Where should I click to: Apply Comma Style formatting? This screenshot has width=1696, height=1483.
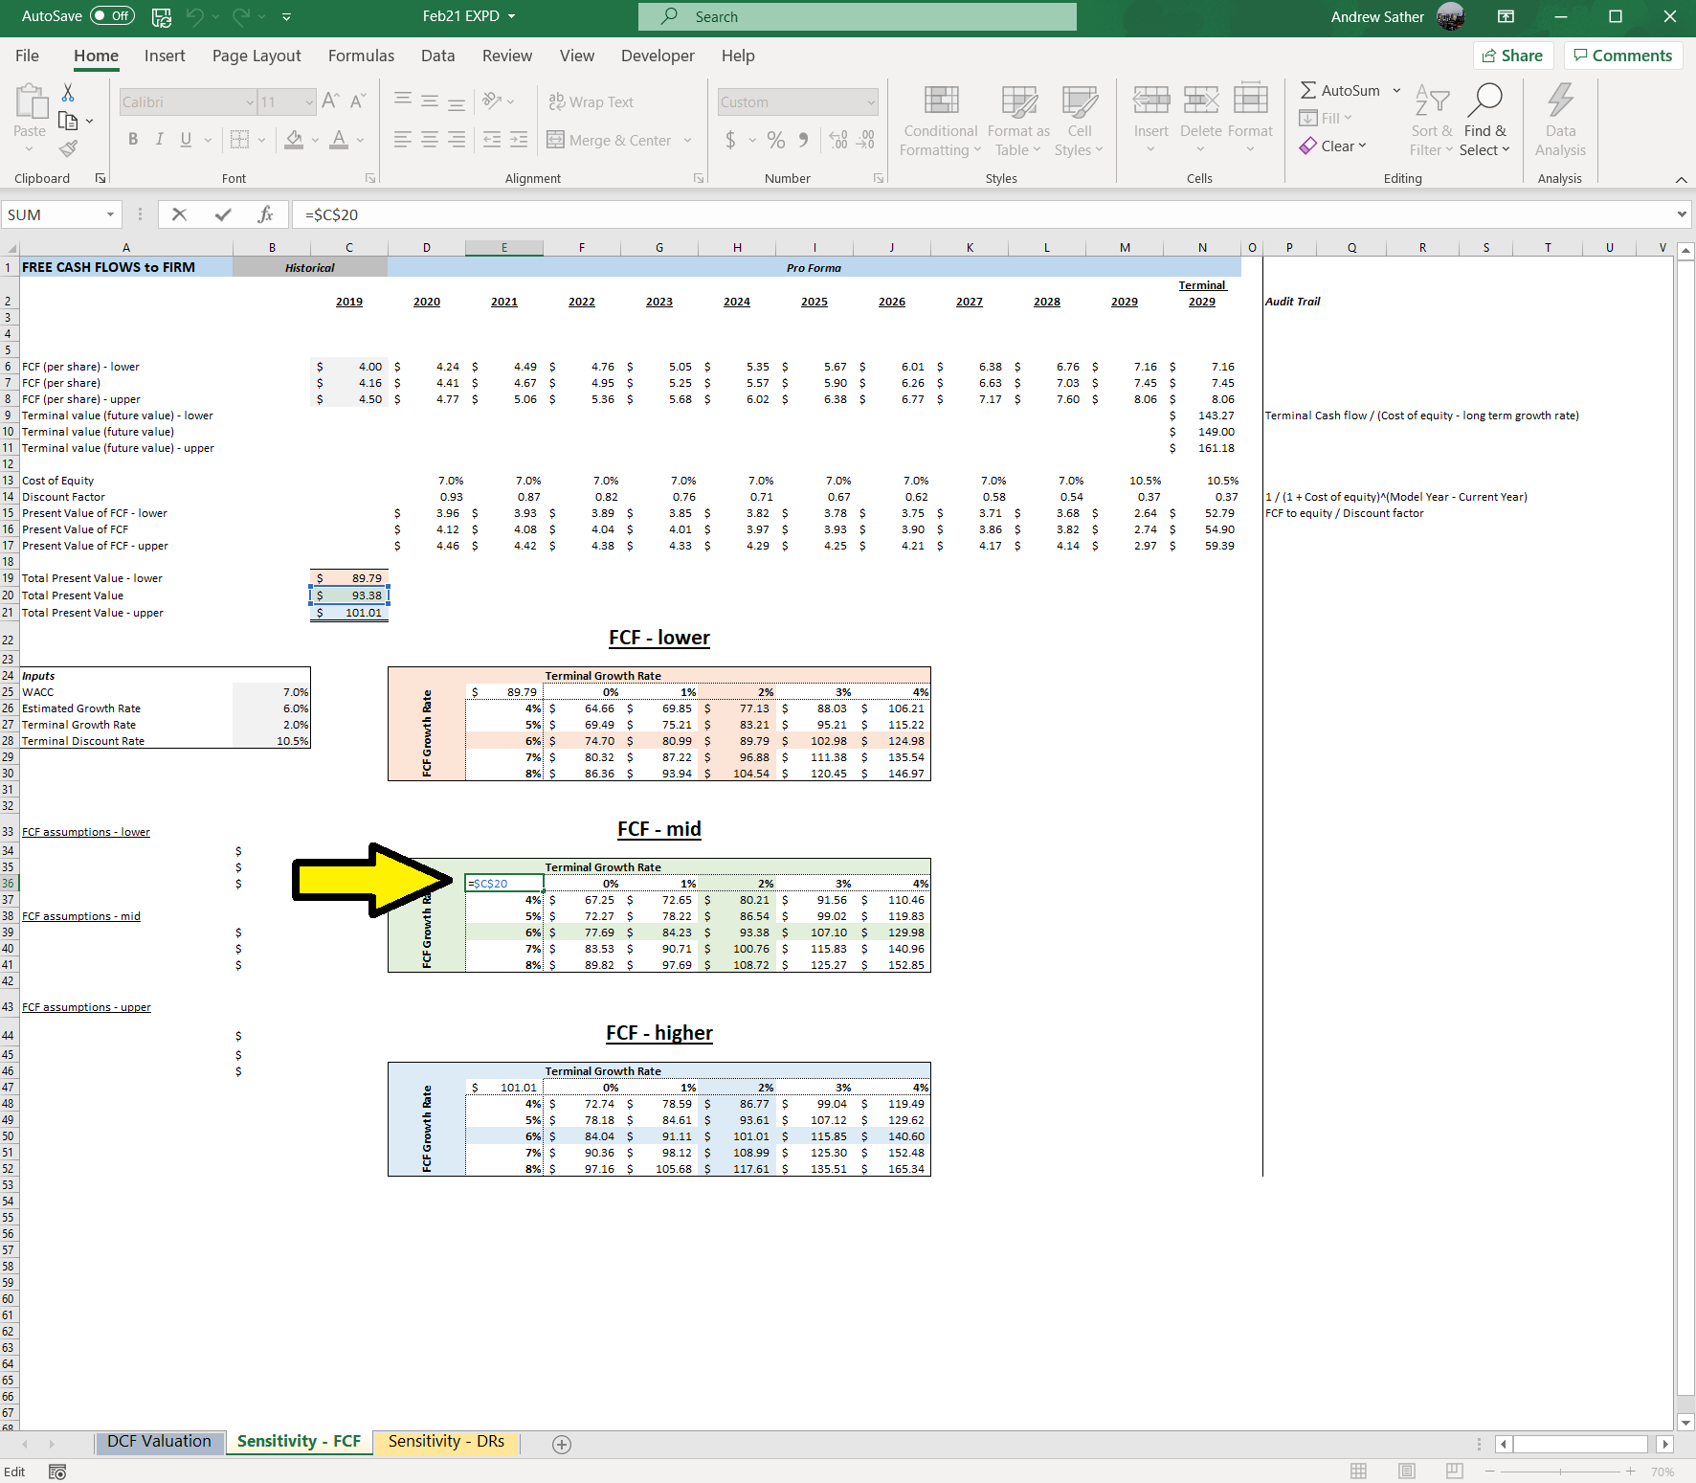[x=803, y=140]
